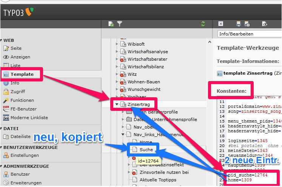Click the new page icon above page tree
282x187 pixels.
coord(111,24)
